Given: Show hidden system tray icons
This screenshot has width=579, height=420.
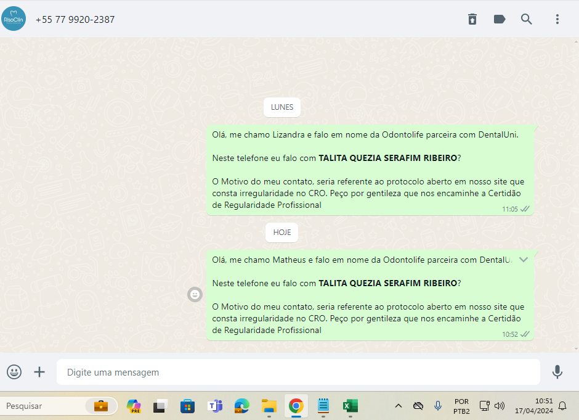Looking at the screenshot, I should point(399,406).
